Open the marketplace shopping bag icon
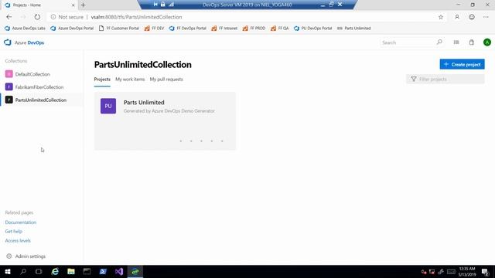This screenshot has width=495, height=278. pos(472,42)
